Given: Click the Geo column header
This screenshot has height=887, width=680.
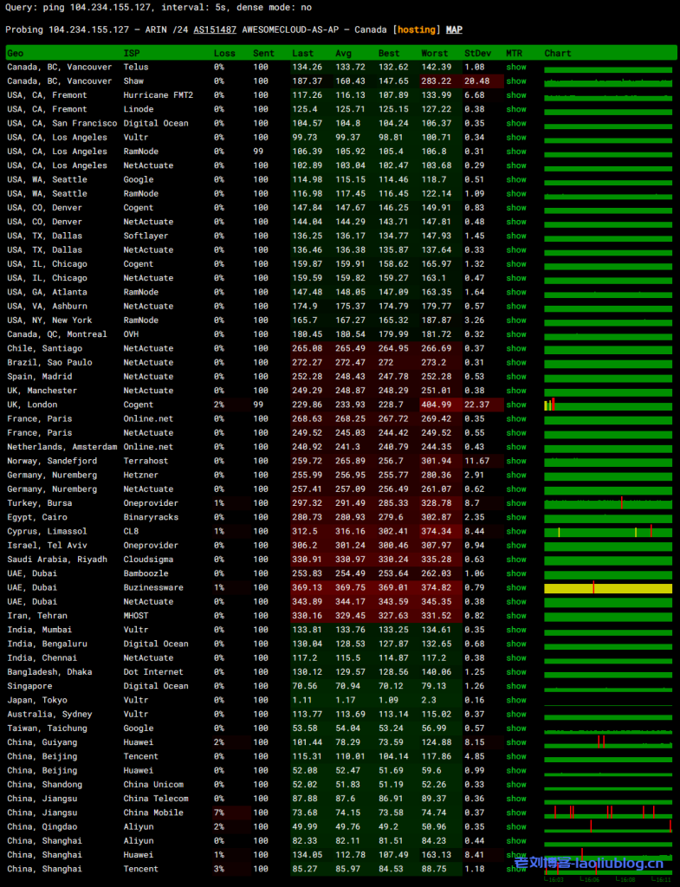Looking at the screenshot, I should 16,53.
